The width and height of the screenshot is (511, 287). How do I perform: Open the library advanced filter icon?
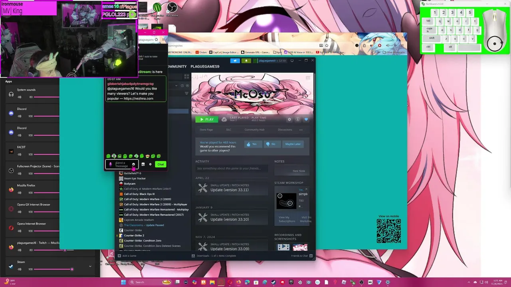186,93
